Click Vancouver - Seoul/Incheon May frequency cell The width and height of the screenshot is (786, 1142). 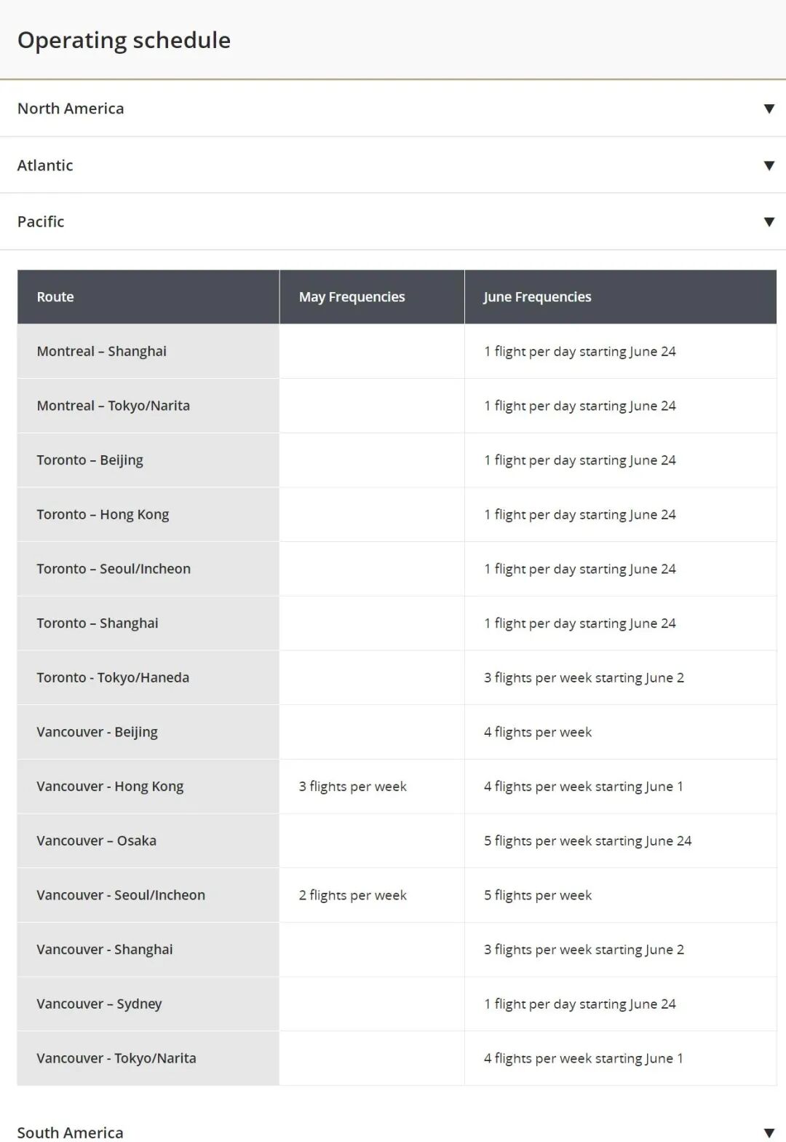(x=352, y=895)
